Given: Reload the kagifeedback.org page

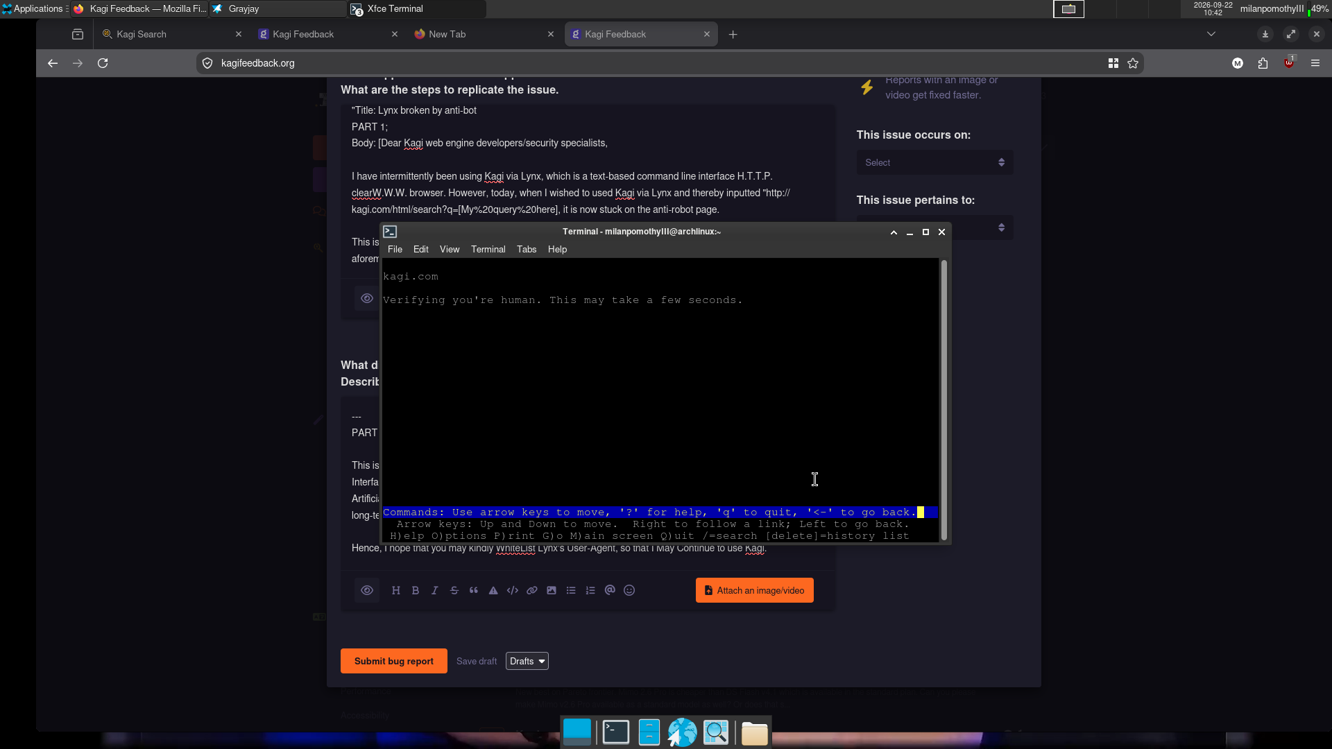Looking at the screenshot, I should tap(103, 63).
